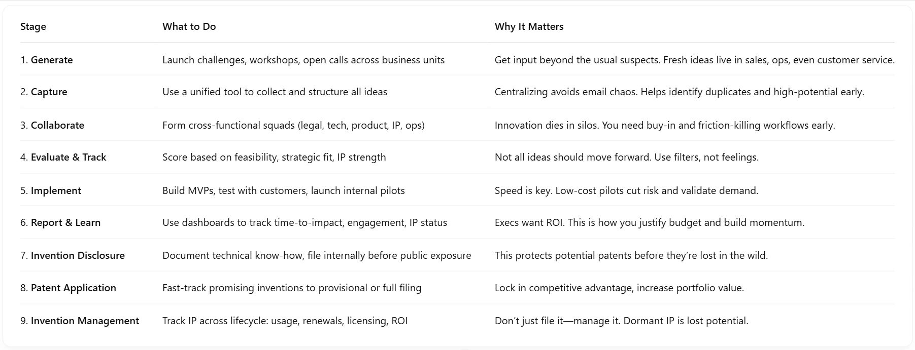This screenshot has height=350, width=915.
Task: Click the "Patent Application" stage name
Action: (73, 288)
